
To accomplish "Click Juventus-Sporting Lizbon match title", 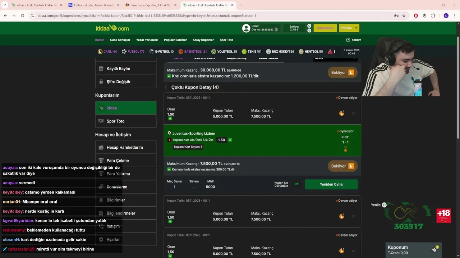I will click(194, 133).
